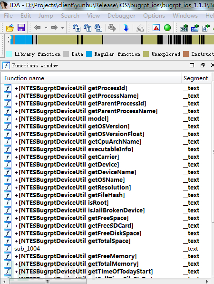Select the getParentProcessId function row
214x284 pixels.
[107, 104]
